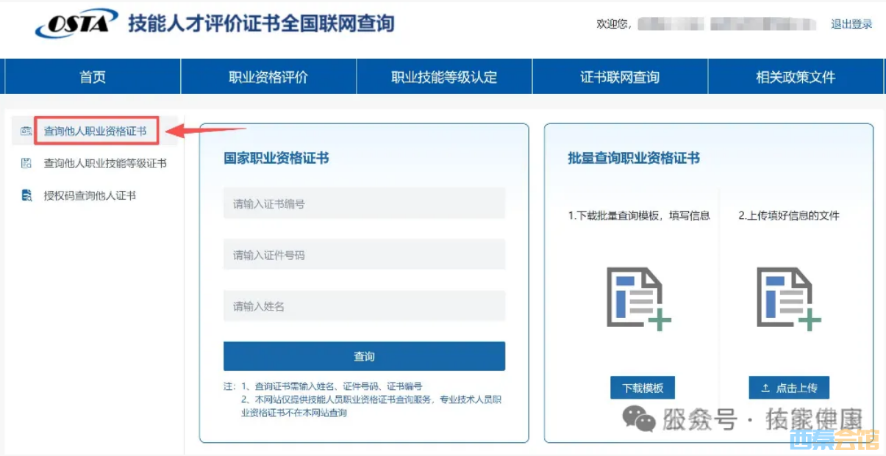Select 查询他人职业技能等级证书 in sidebar
The height and width of the screenshot is (456, 886).
tap(105, 164)
